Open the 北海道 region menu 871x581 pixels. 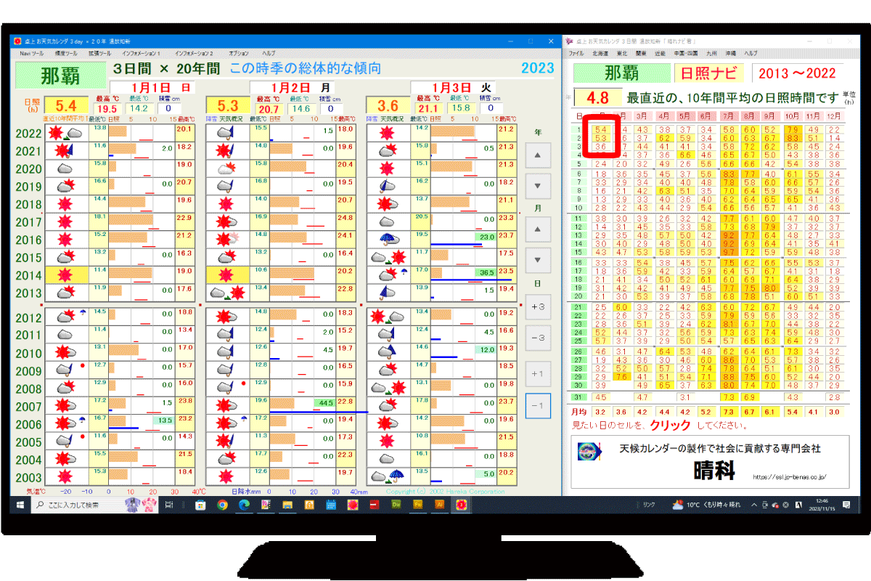coord(600,54)
